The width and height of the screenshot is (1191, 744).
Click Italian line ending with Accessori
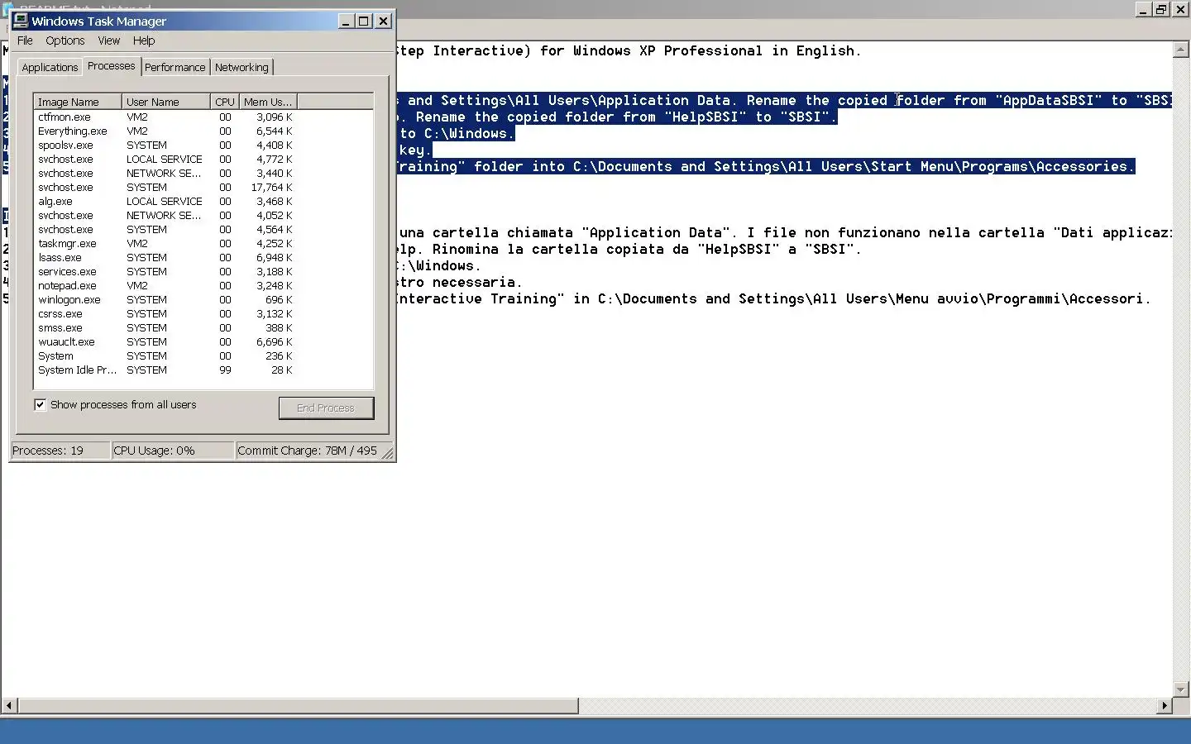coord(773,299)
